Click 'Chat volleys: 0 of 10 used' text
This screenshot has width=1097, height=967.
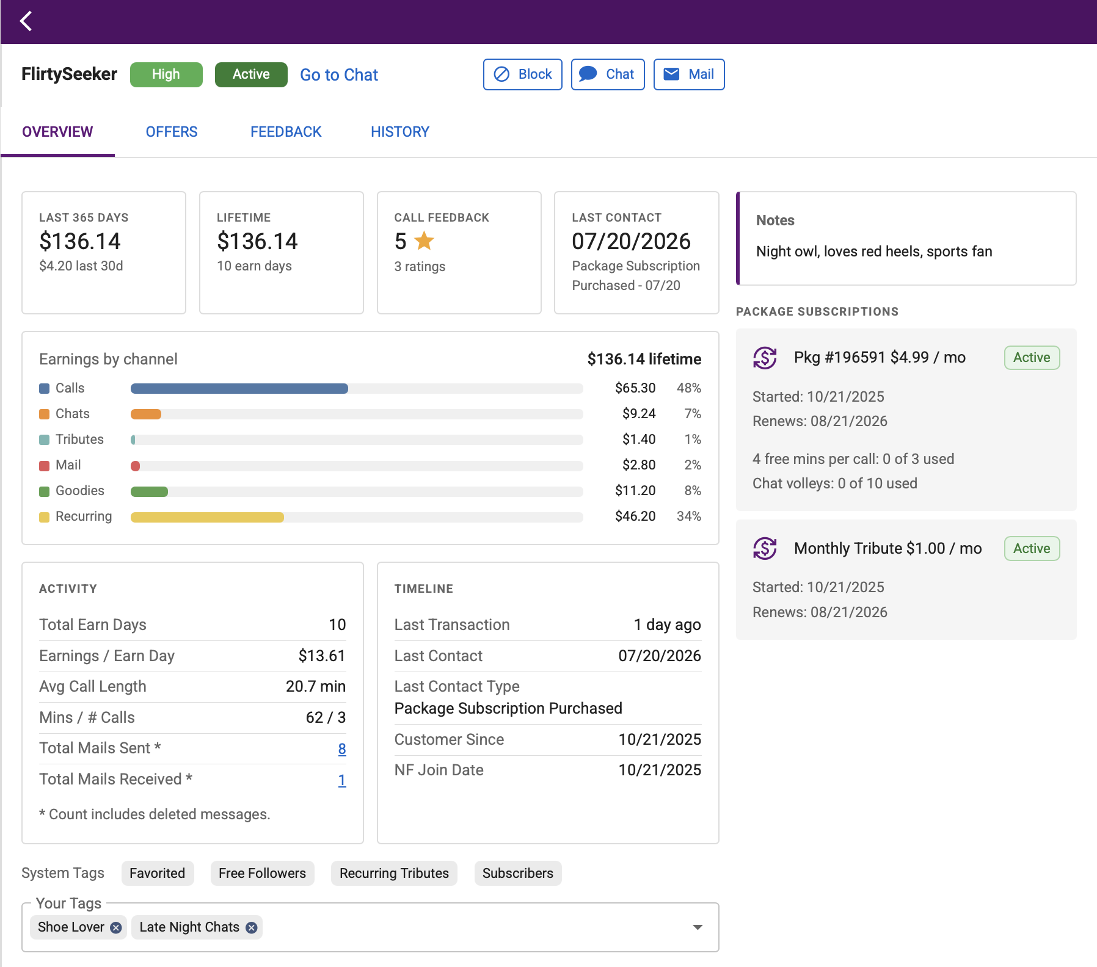pyautogui.click(x=835, y=483)
